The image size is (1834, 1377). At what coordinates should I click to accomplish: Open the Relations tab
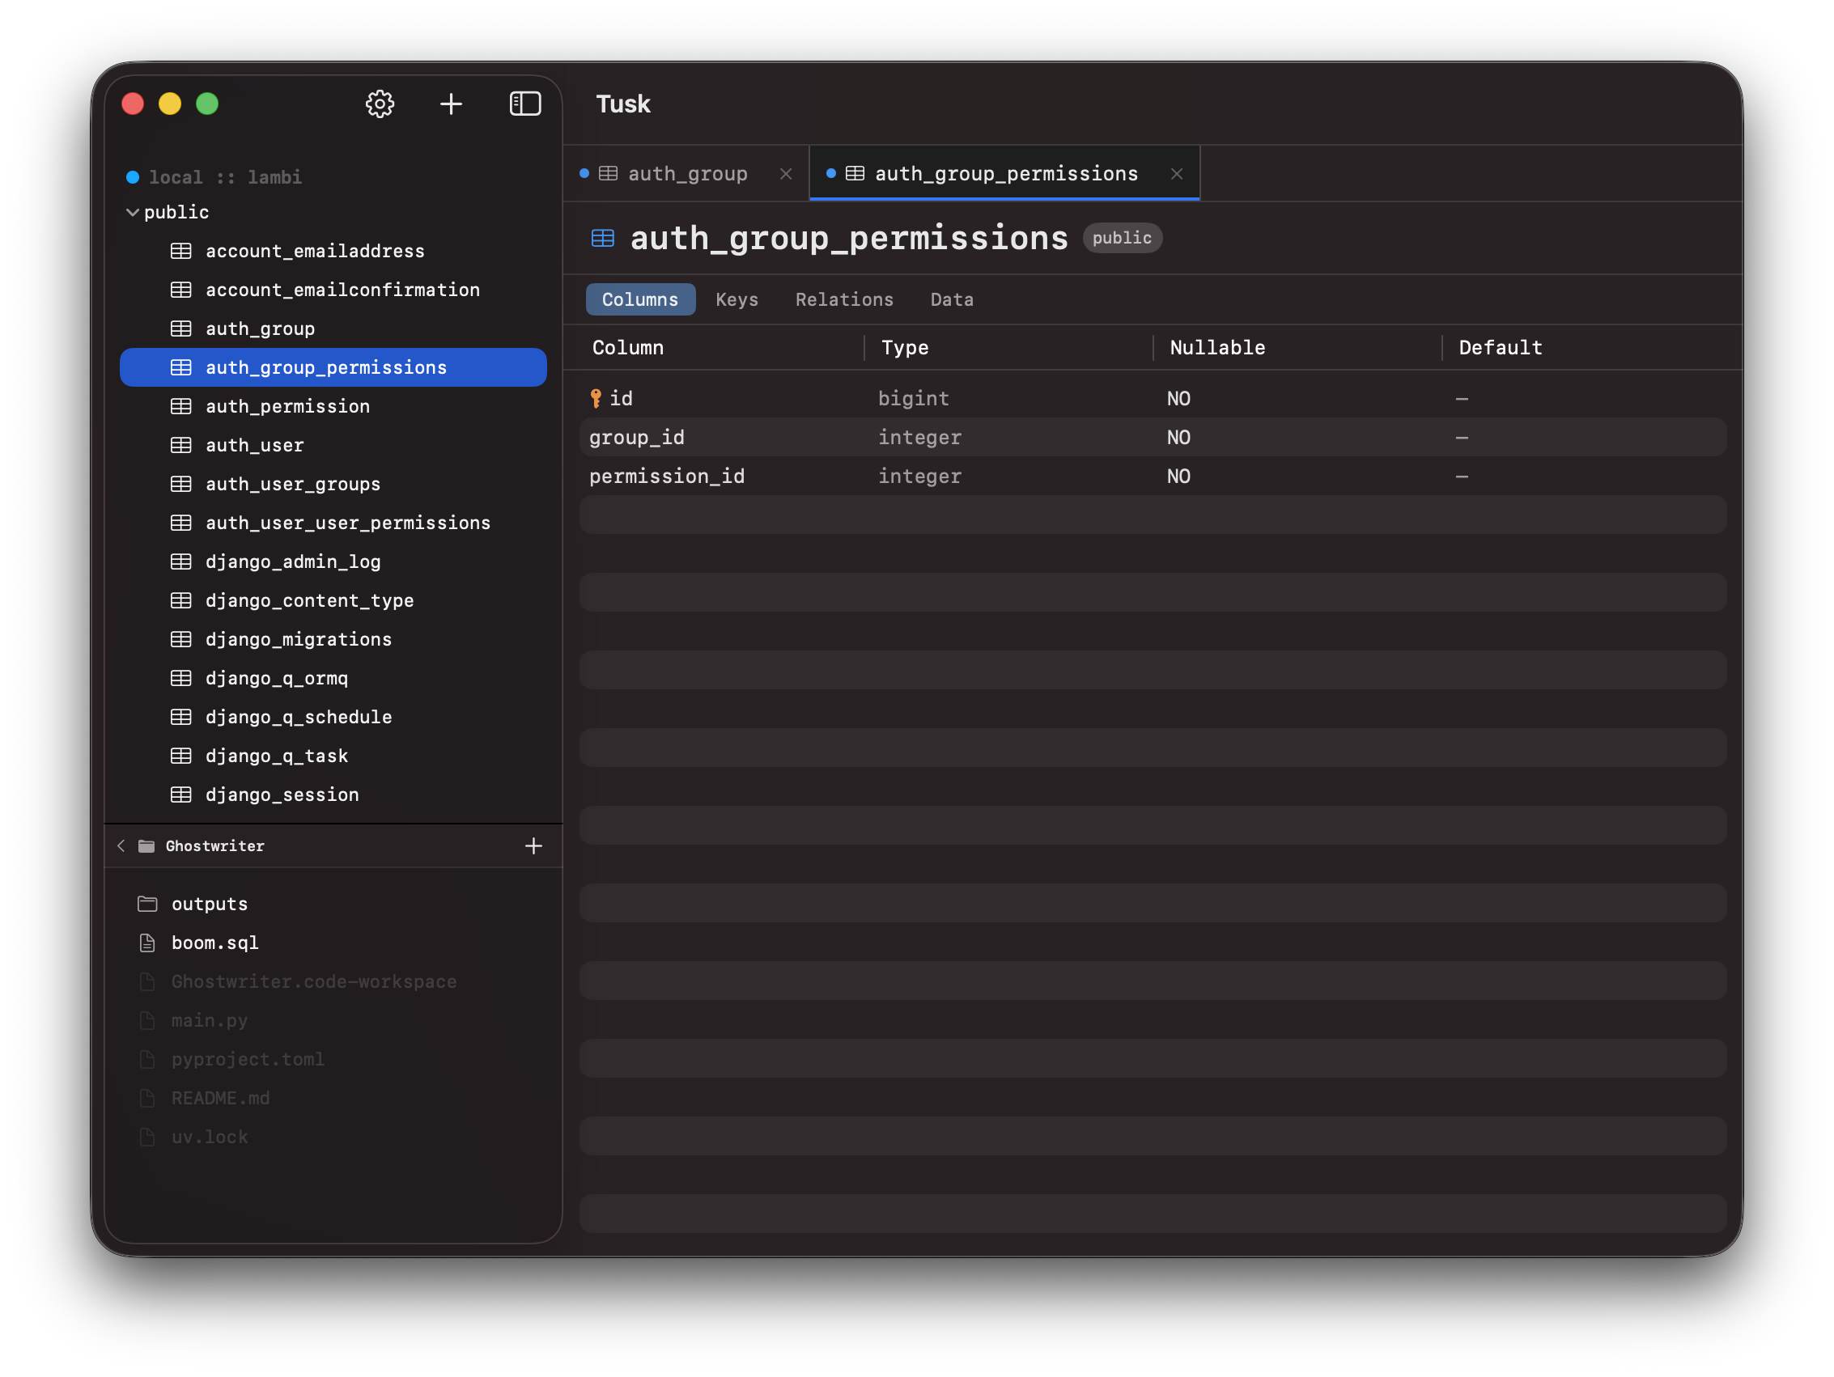(x=844, y=299)
